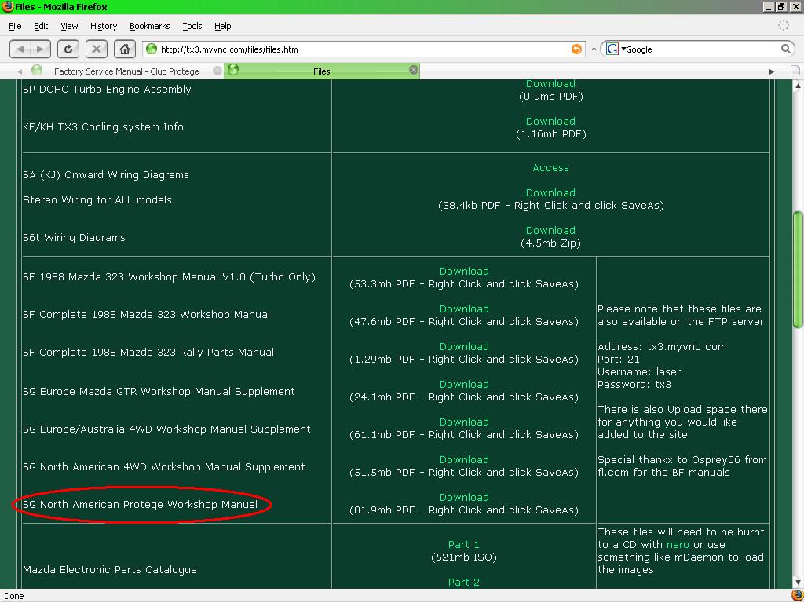Click 'Stereo Wiring for ALL models' text
The height and width of the screenshot is (603, 804).
click(x=97, y=200)
